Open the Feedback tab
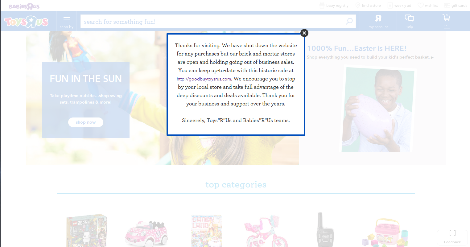This screenshot has height=247, width=470. tap(452, 237)
